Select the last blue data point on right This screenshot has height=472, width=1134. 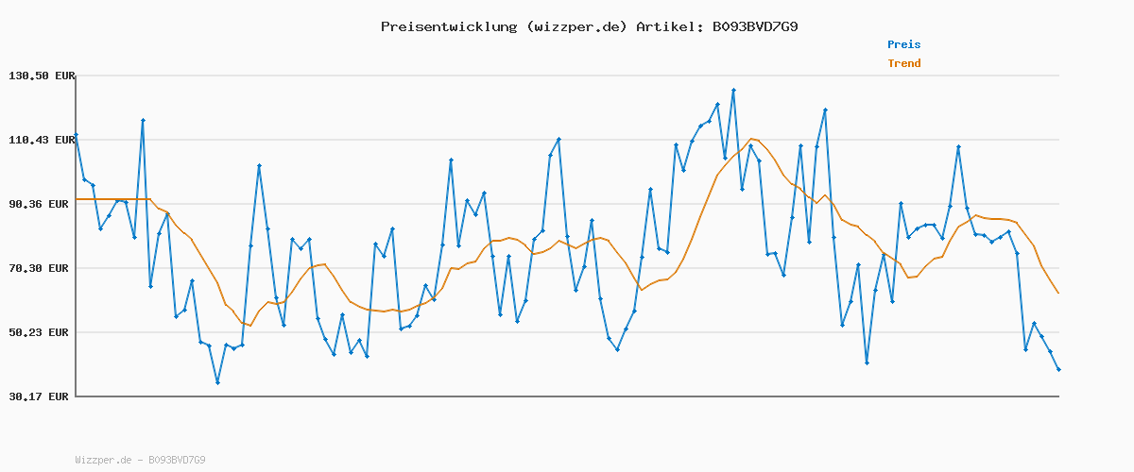(x=1058, y=369)
